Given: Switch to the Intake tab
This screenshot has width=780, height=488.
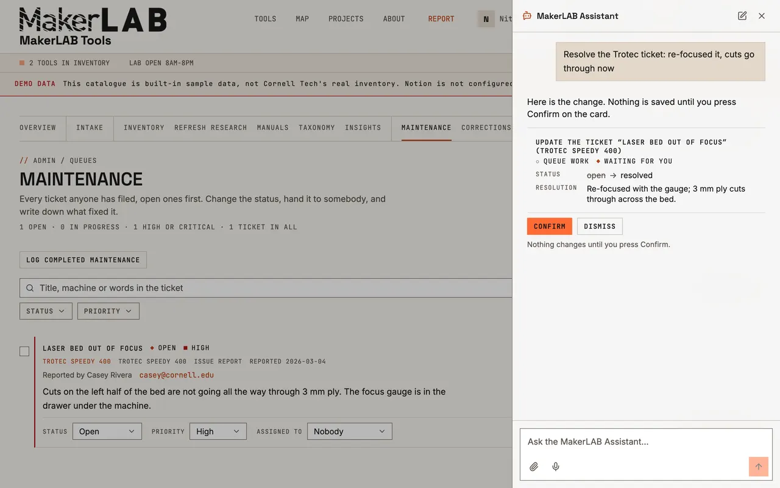Looking at the screenshot, I should 90,127.
